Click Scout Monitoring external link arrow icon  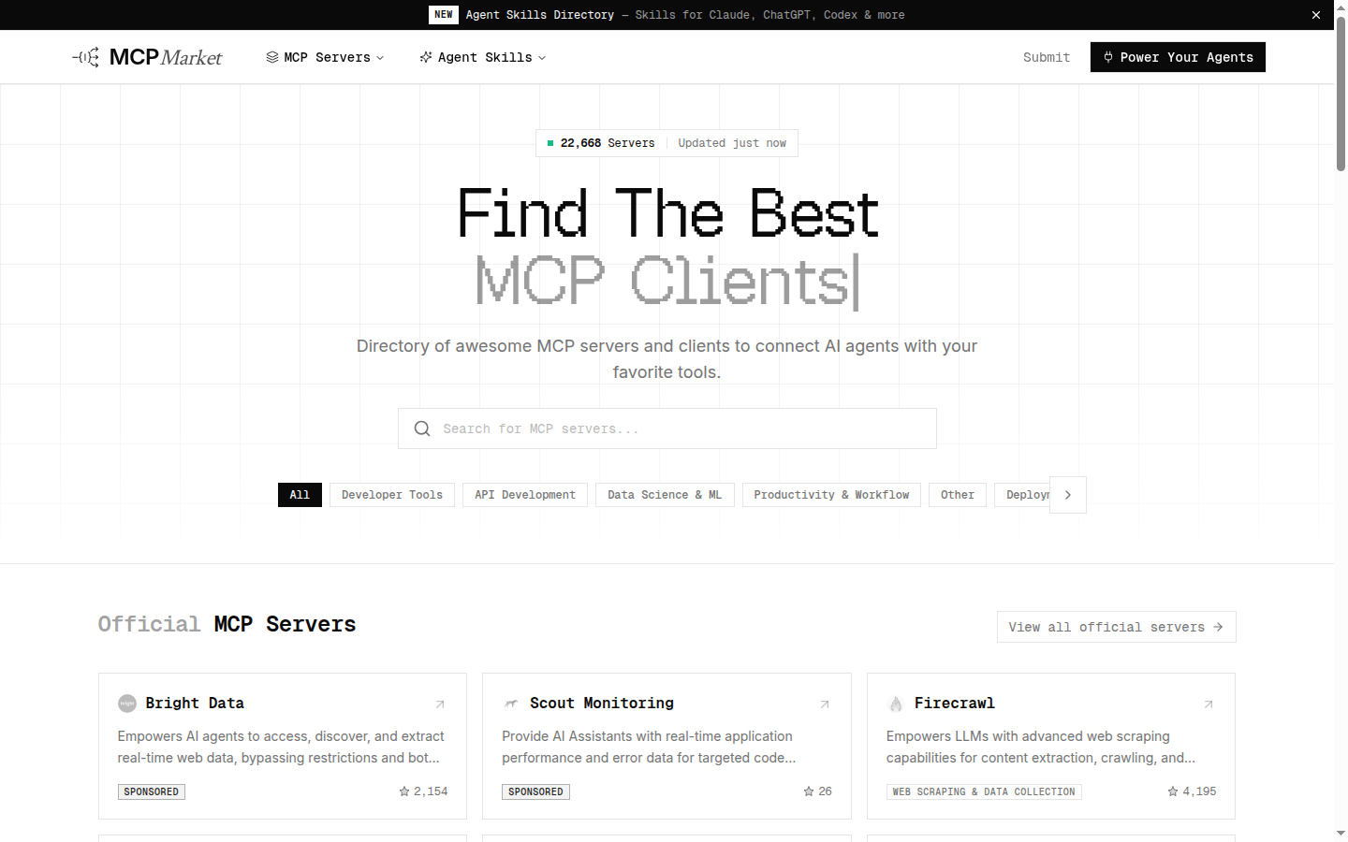tap(825, 704)
